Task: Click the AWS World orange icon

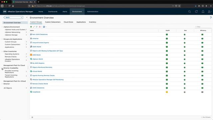Action: pos(31,55)
